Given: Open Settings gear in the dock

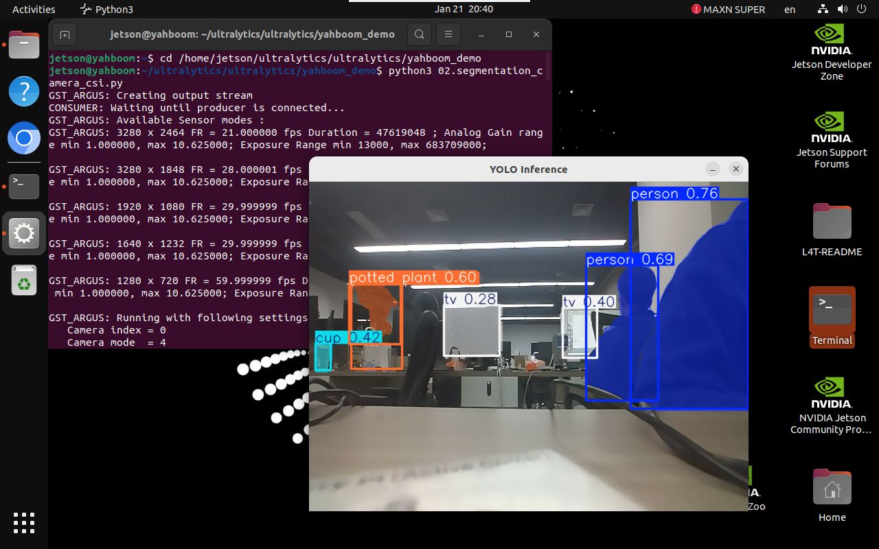Looking at the screenshot, I should (24, 234).
